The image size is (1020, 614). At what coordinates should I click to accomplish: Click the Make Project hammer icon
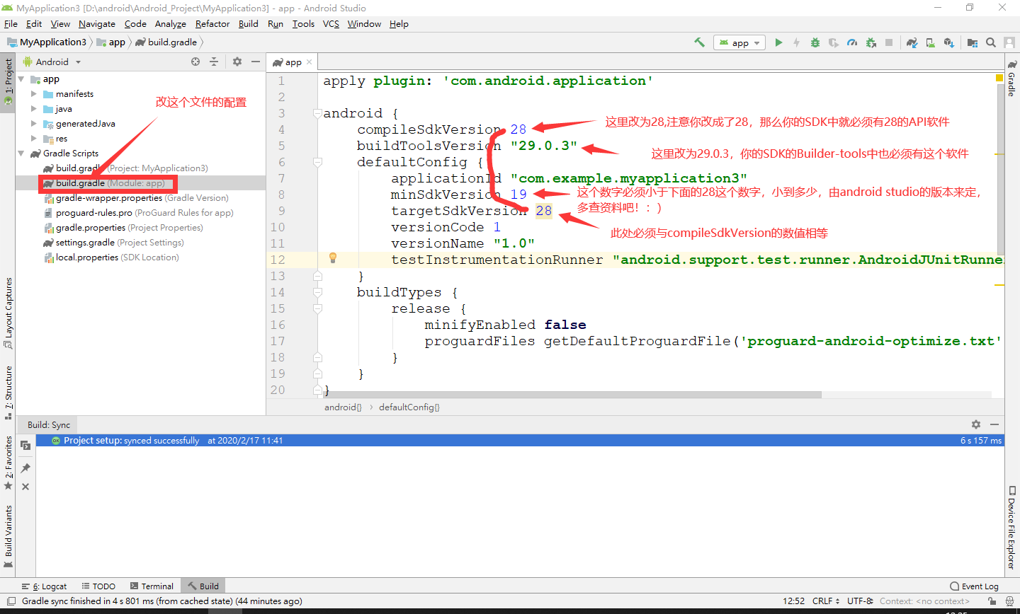click(699, 42)
